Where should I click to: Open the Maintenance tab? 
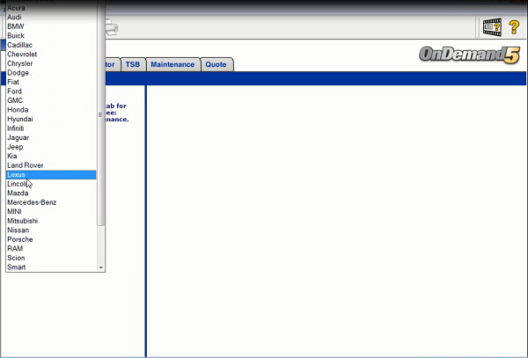coord(172,64)
